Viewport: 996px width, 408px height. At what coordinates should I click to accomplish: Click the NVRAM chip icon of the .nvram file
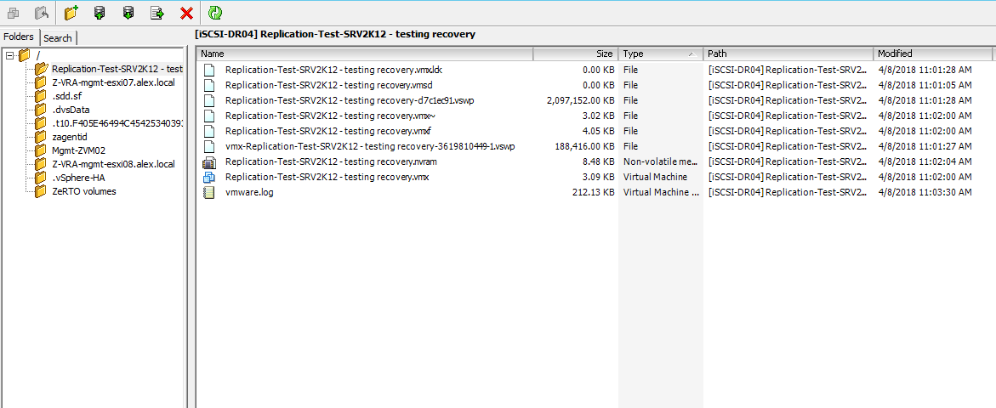[209, 161]
